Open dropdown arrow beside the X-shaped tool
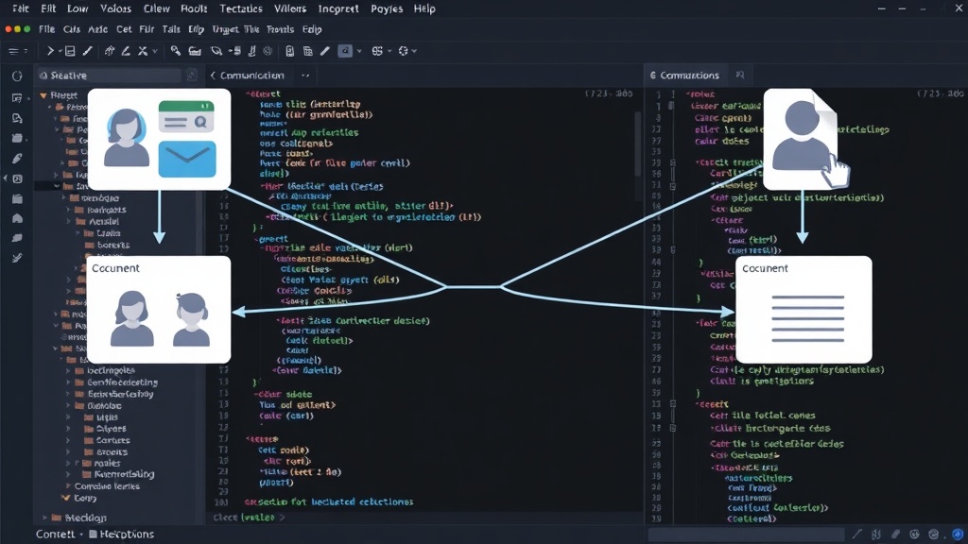The height and width of the screenshot is (544, 968). tap(155, 51)
